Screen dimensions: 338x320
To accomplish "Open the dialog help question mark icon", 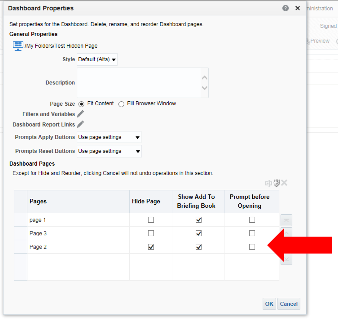I will [285, 8].
